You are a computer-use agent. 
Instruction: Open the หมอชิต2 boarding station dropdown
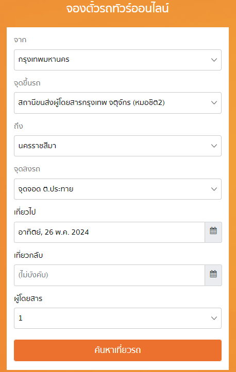(117, 103)
